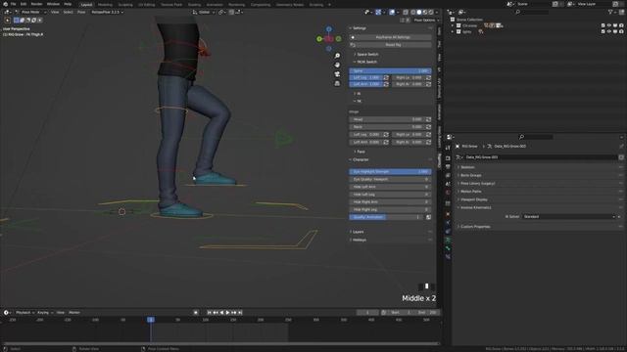Screen dimensions: 627x352
Task: Switch to the Modeling workspace tab
Action: (105, 5)
